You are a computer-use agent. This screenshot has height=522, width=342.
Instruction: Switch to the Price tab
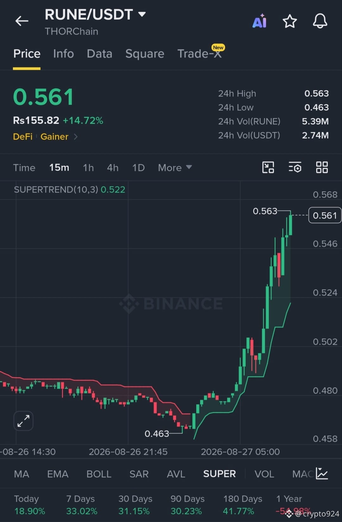click(27, 54)
